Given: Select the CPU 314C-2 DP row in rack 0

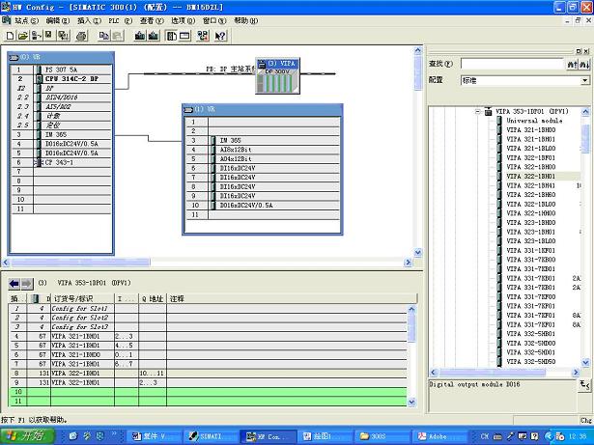Looking at the screenshot, I should 62,79.
